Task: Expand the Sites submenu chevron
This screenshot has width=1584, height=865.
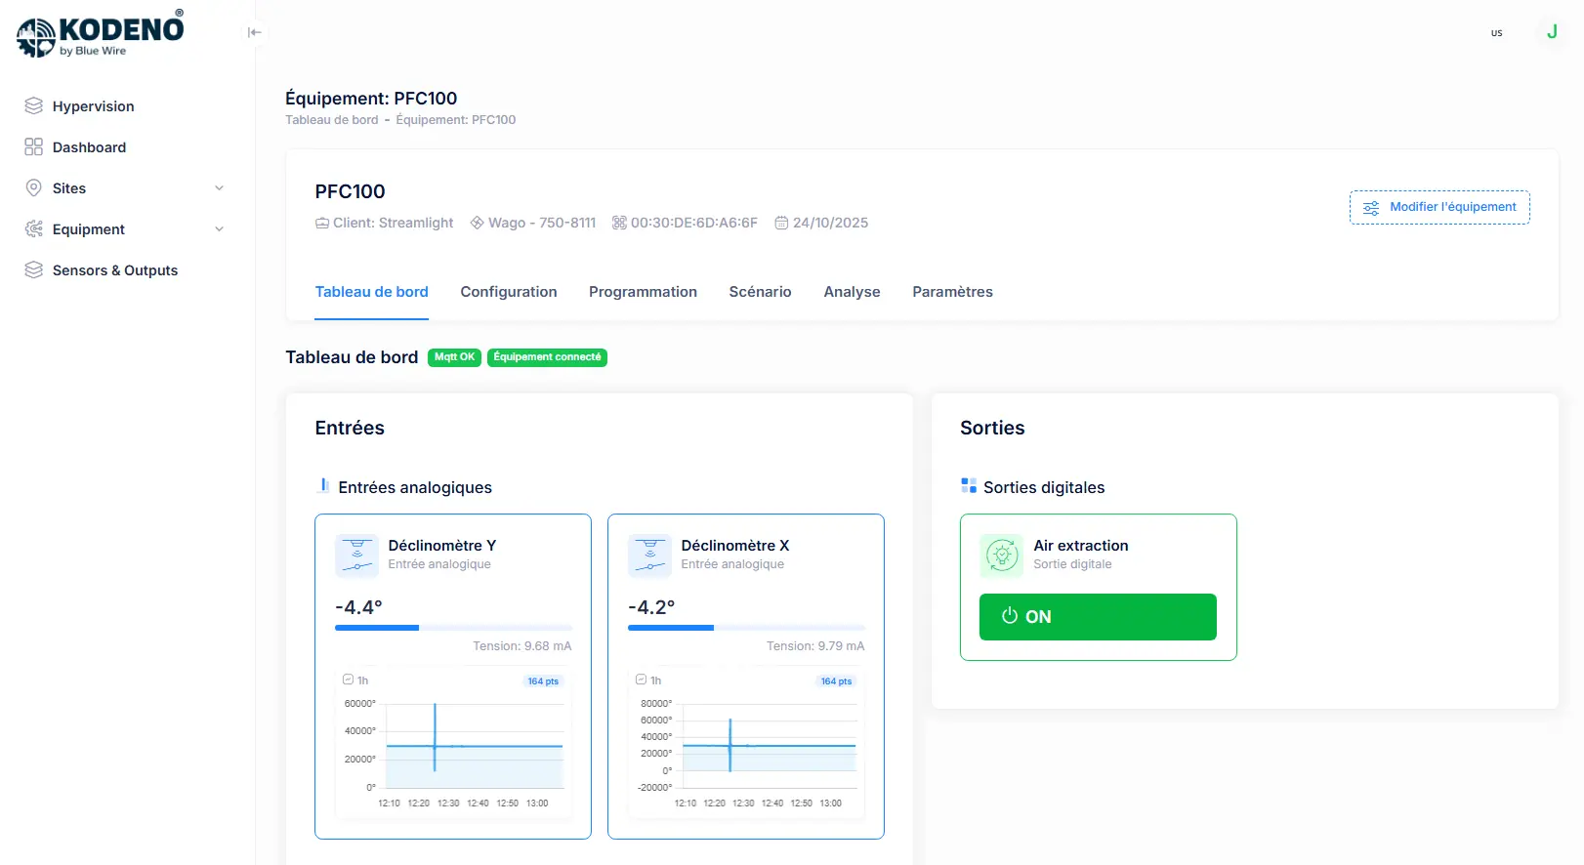Action: 219,188
